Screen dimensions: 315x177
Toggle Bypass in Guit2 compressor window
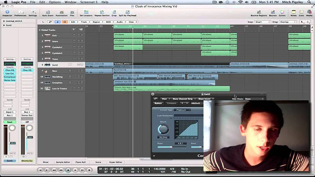(x=158, y=103)
